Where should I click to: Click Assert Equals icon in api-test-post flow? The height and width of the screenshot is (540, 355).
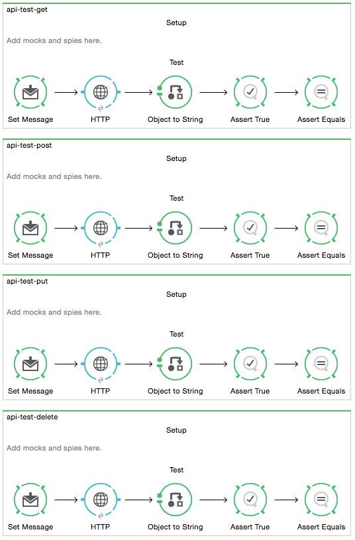(321, 228)
